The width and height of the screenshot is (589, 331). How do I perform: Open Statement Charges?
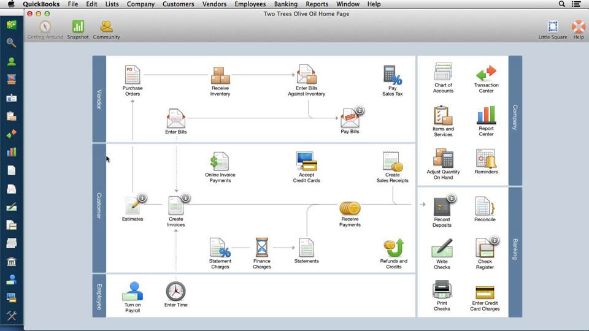click(220, 248)
